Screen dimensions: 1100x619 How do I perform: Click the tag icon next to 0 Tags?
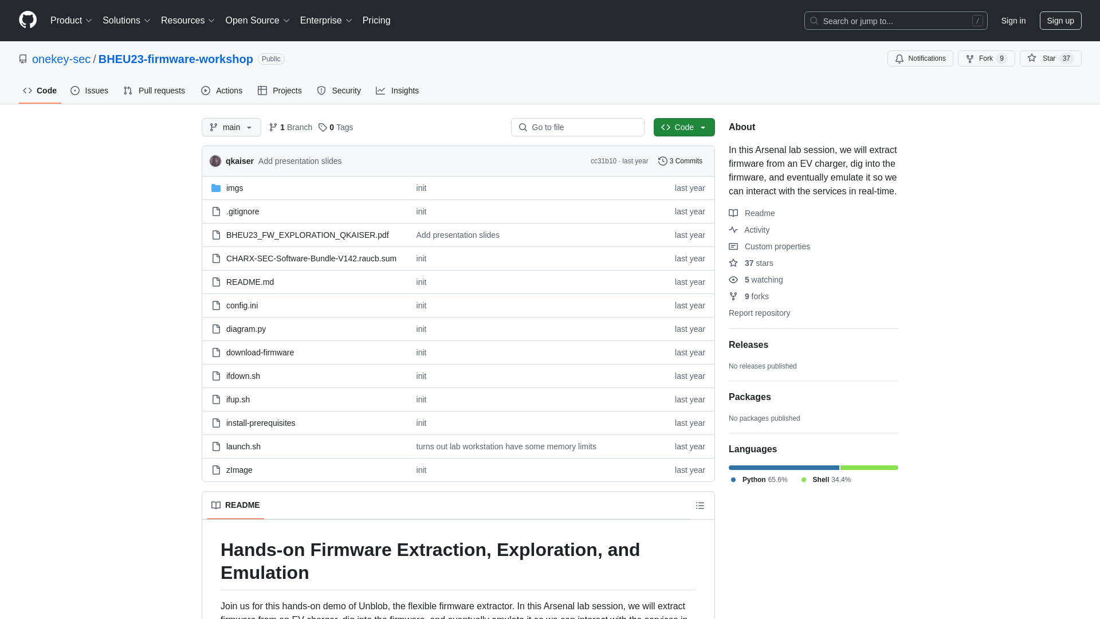point(323,127)
